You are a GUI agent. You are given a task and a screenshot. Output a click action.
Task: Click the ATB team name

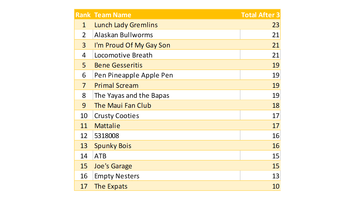100,156
